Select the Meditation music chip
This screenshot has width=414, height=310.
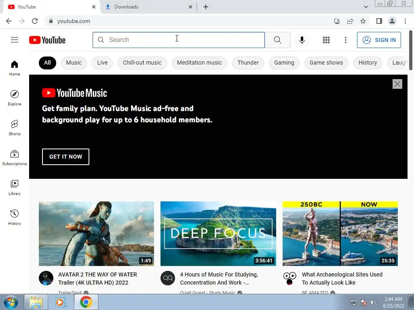[199, 63]
